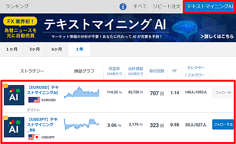Click the 707 回 trade count

[x=157, y=93]
